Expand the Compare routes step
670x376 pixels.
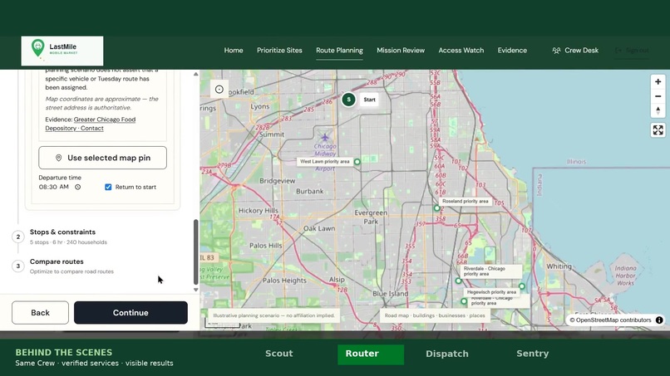57,261
